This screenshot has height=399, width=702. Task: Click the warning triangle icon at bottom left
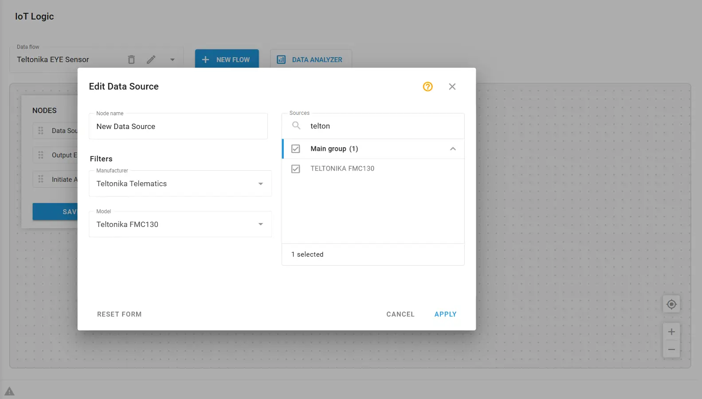[x=9, y=391]
